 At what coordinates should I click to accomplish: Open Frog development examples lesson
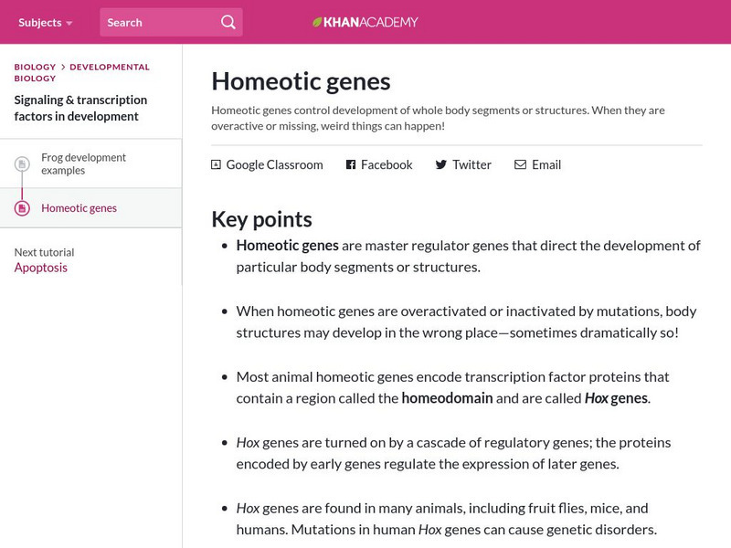(x=83, y=163)
